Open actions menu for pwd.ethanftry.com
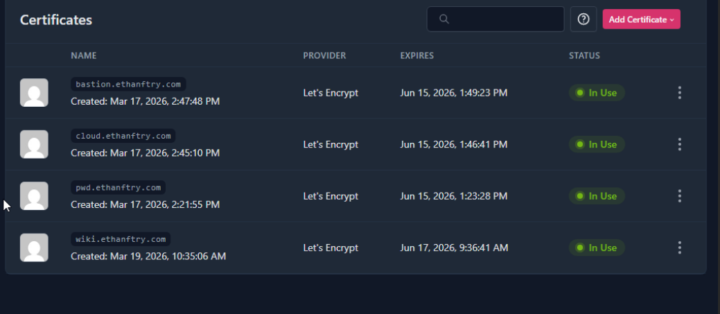The width and height of the screenshot is (720, 314). 679,196
